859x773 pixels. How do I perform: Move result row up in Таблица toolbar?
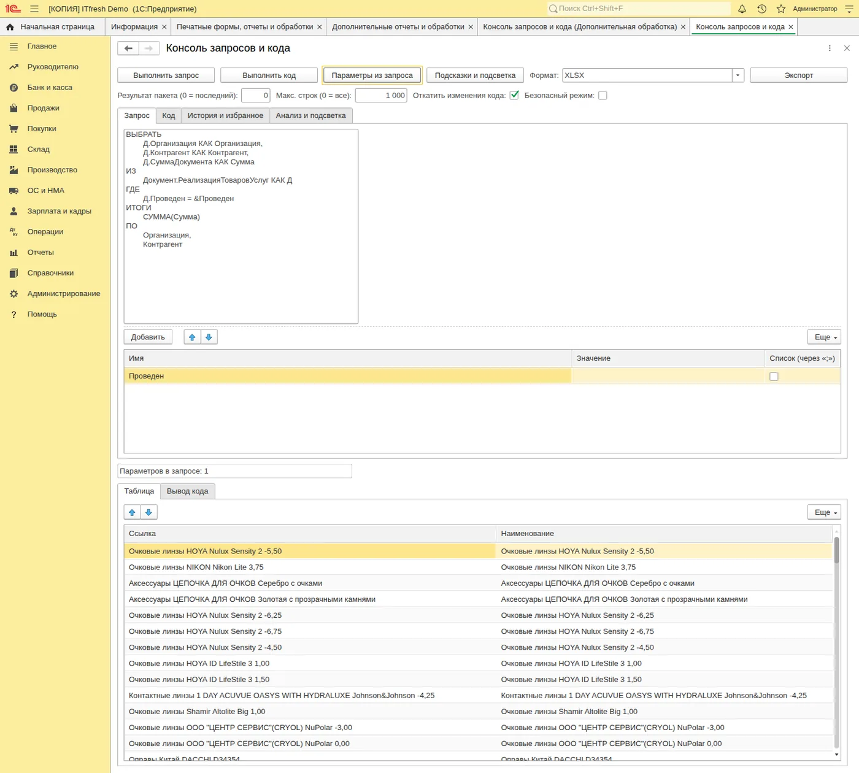[x=132, y=512]
